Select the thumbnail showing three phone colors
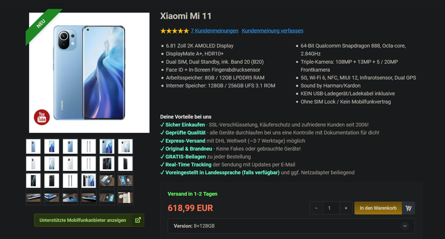 pos(89,180)
